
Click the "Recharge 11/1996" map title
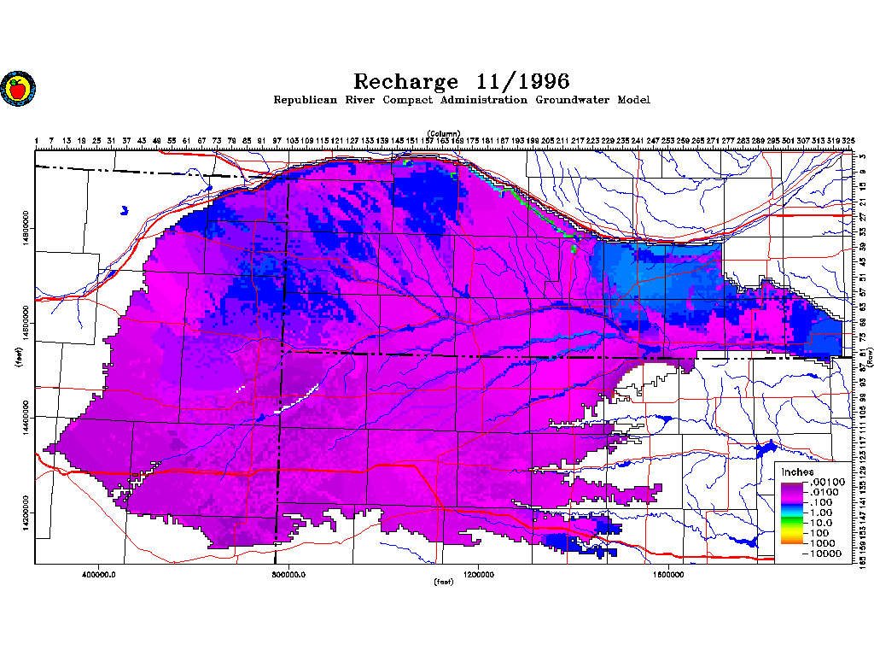click(x=461, y=82)
